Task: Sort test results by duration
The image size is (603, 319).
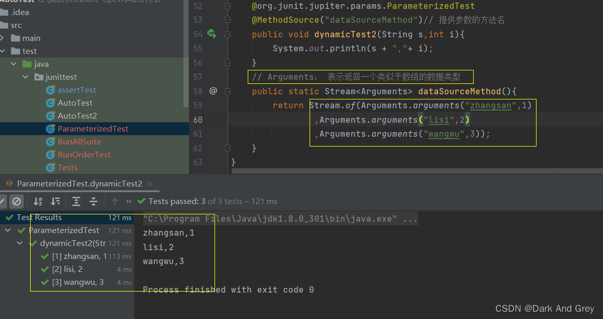Action: click(56, 201)
